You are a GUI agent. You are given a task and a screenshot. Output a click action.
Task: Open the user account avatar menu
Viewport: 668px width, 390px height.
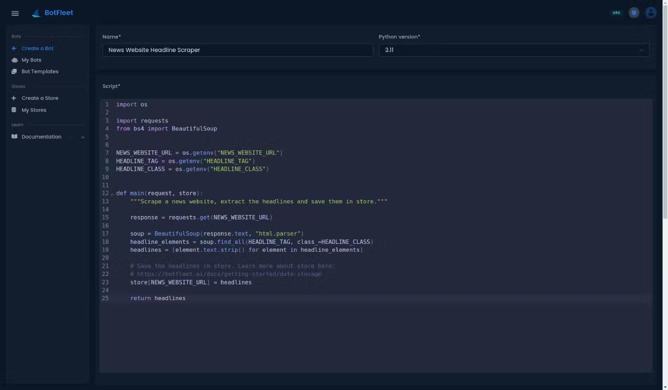click(651, 13)
